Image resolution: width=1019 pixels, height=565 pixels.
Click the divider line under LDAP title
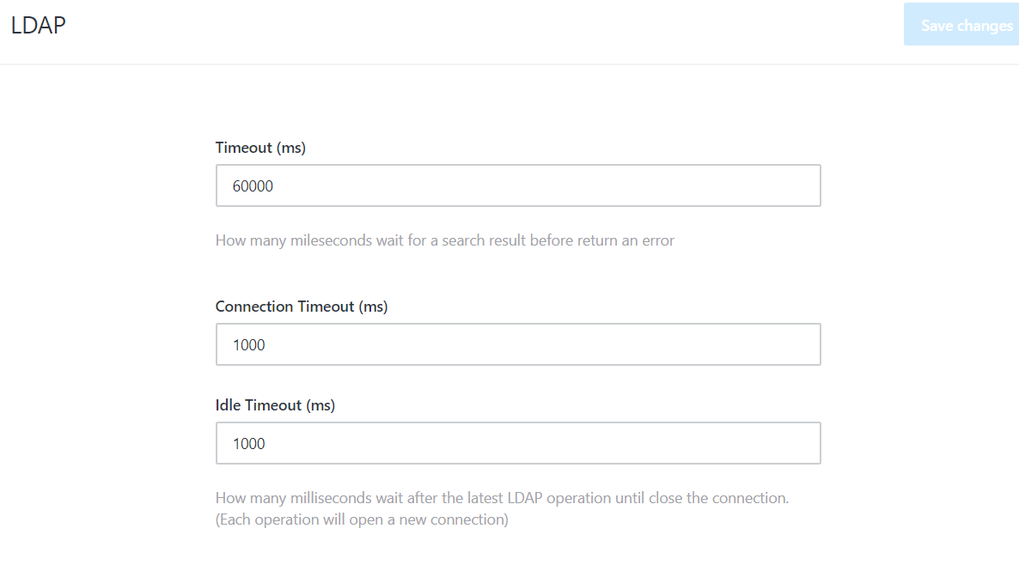click(509, 64)
